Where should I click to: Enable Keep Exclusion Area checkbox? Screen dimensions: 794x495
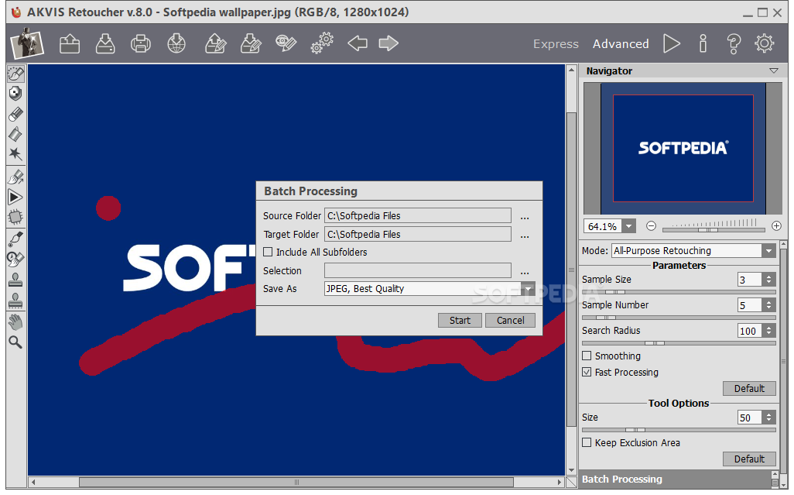(587, 442)
